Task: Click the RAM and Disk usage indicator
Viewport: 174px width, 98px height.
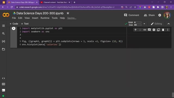Action: tap(135, 24)
